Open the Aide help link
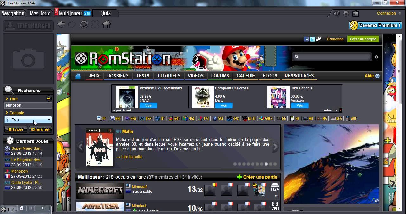 point(372,76)
